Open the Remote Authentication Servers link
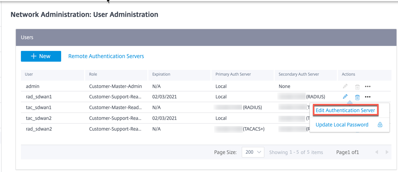The image size is (398, 172). tap(106, 56)
